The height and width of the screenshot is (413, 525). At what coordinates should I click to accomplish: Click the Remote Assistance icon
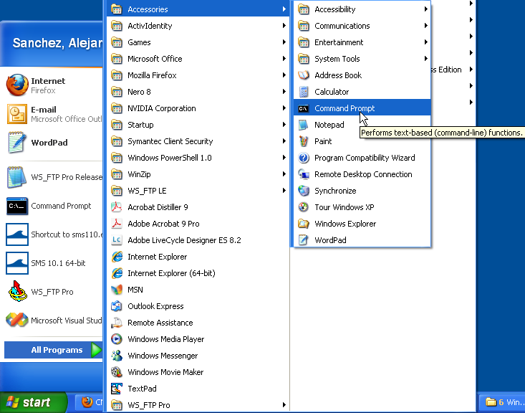point(117,323)
